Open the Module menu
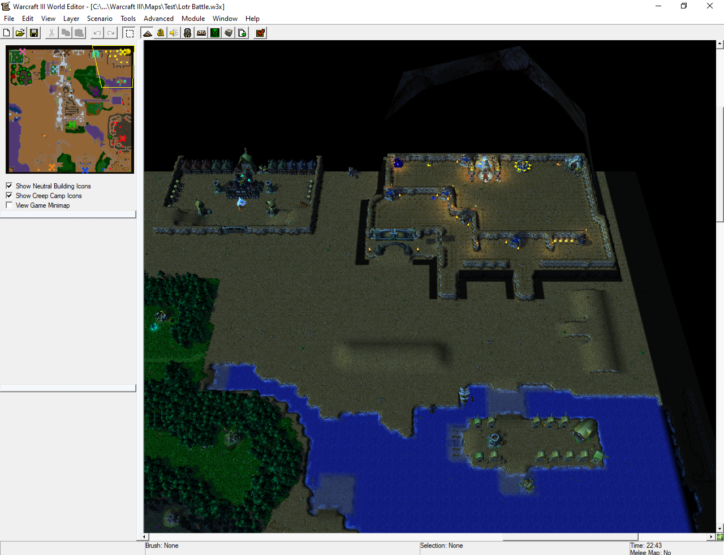This screenshot has width=724, height=555. point(193,19)
